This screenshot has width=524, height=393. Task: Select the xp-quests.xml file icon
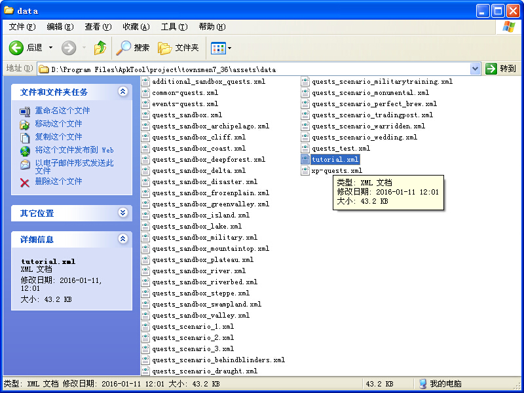pyautogui.click(x=305, y=170)
